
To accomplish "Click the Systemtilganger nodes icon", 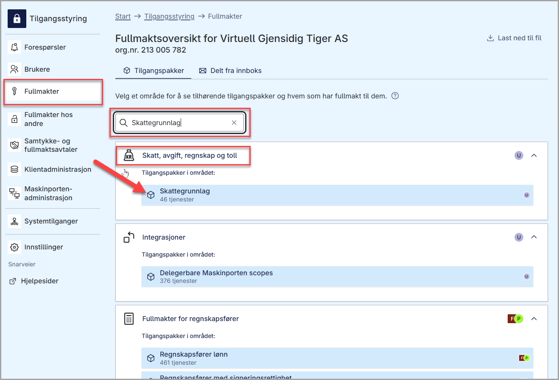I will click(14, 221).
